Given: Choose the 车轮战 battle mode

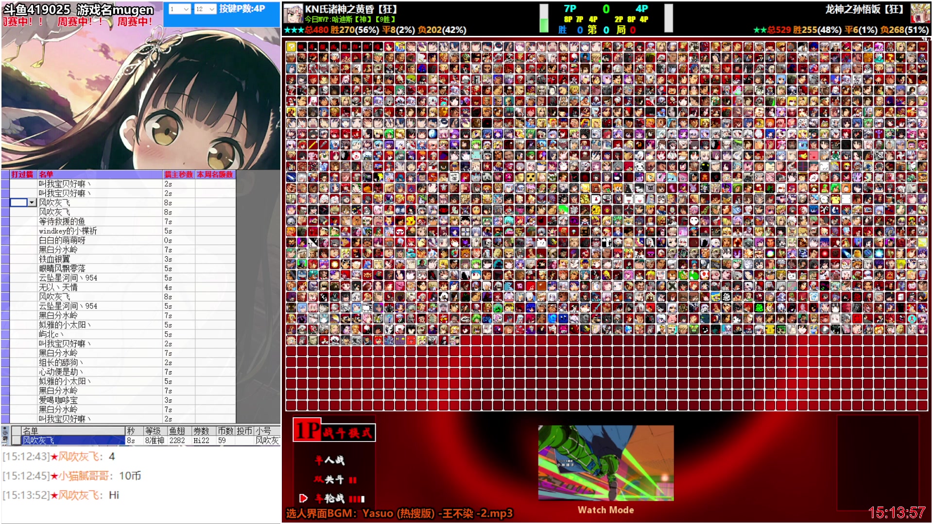Looking at the screenshot, I should click(339, 498).
